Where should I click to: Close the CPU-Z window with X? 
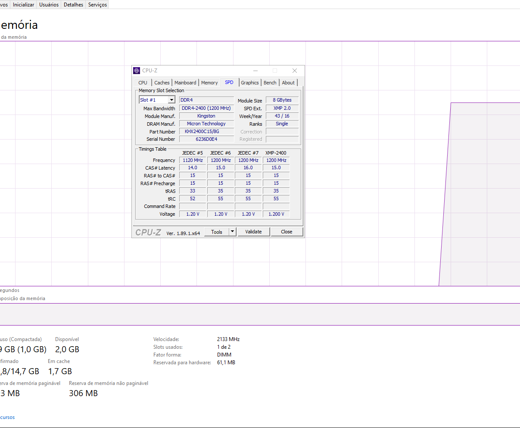(295, 71)
